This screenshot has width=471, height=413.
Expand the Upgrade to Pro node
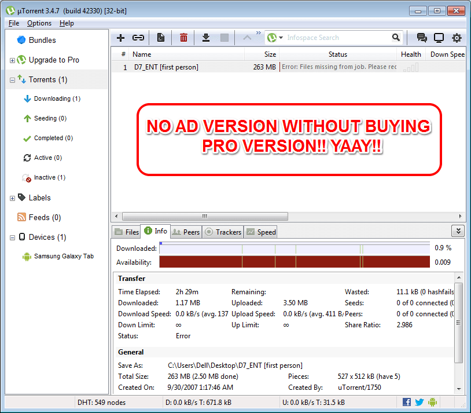12,60
